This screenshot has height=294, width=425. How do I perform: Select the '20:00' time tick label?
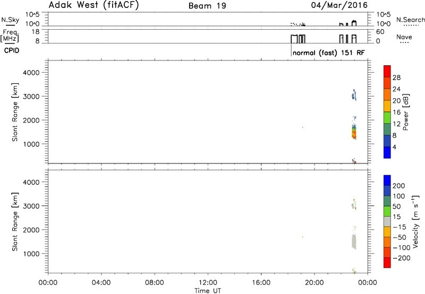[314, 283]
